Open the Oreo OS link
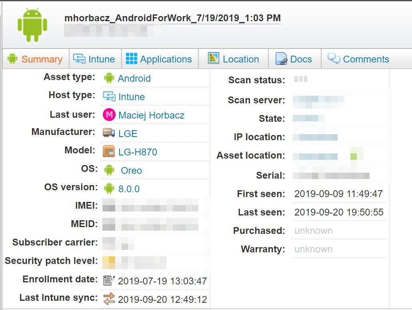 131,171
